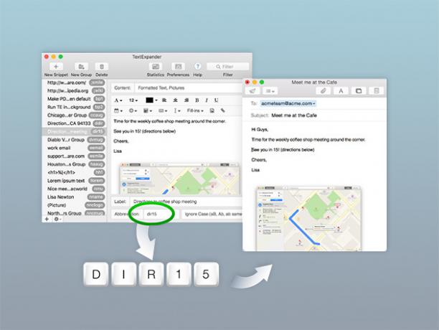Align text right in snippet editor
439x330 pixels.
(187, 100)
